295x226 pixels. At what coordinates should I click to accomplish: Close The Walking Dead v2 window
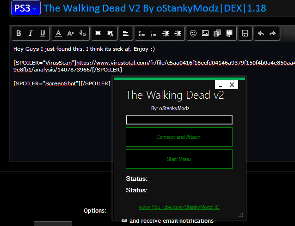click(232, 85)
